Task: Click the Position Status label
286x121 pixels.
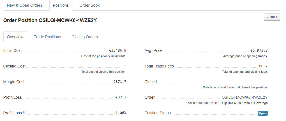Action: [158, 113]
